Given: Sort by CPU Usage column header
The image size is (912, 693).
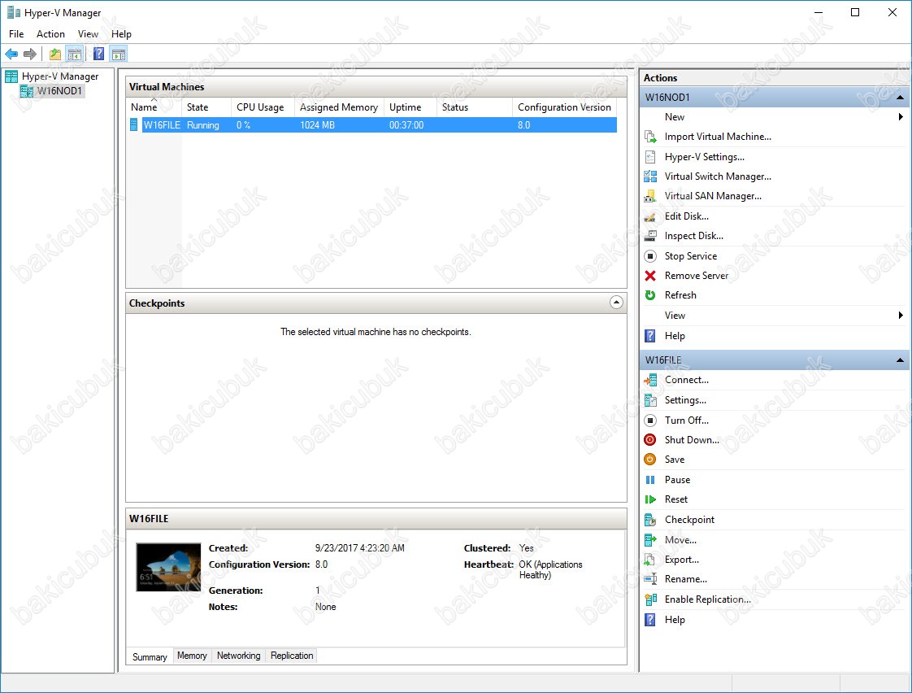Looking at the screenshot, I should pyautogui.click(x=263, y=107).
